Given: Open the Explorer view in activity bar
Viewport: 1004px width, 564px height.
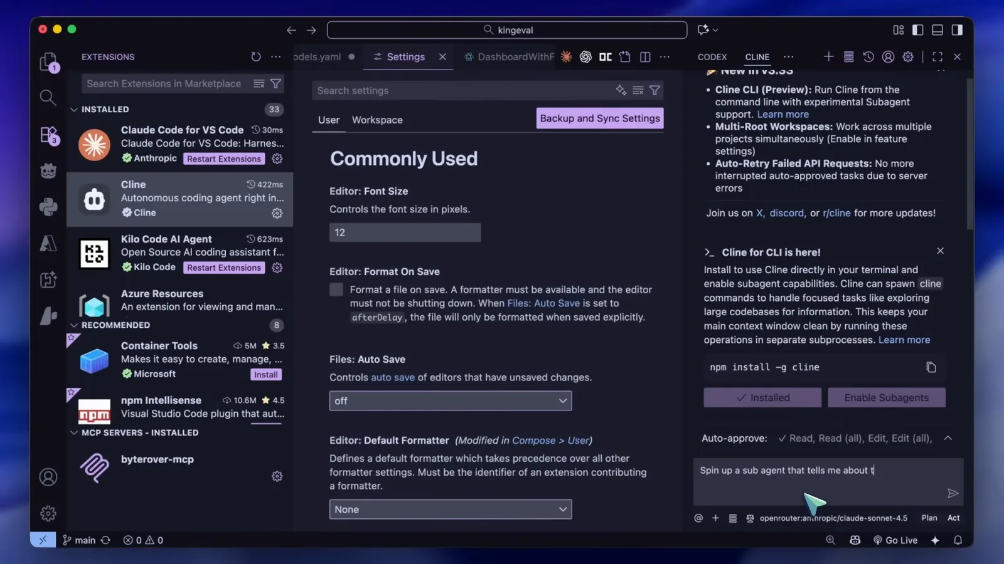Looking at the screenshot, I should [48, 61].
